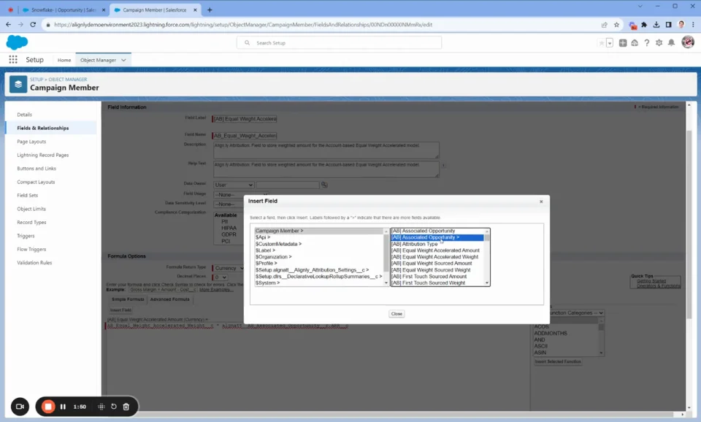Viewport: 701px width, 422px height.
Task: Open the Object Manager tab dropdown chevron
Action: pyautogui.click(x=124, y=60)
